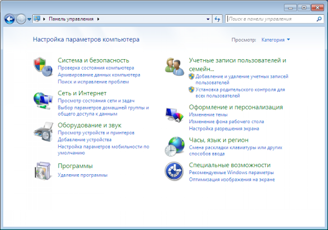Click the Специальные возможности ease-of-access icon
This screenshot has height=230, width=328.
[174, 171]
